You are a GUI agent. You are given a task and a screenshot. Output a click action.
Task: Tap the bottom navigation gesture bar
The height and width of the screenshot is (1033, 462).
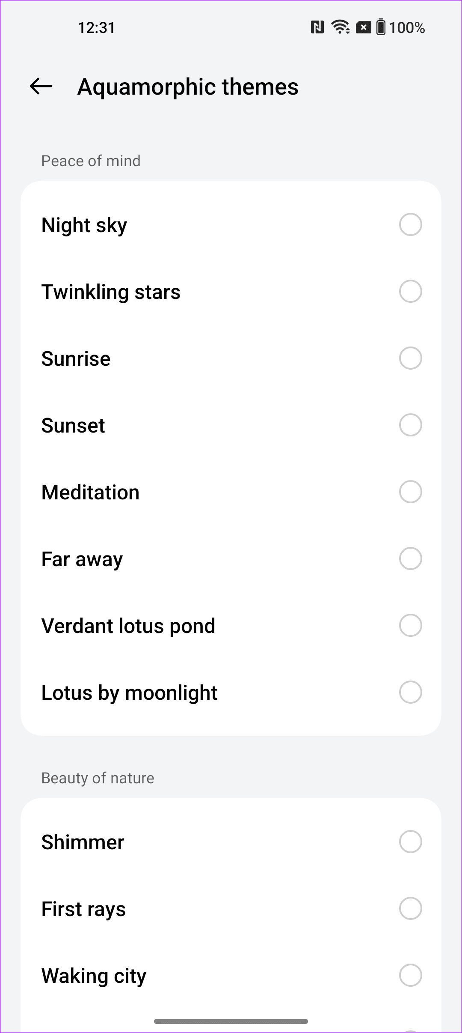click(231, 1021)
